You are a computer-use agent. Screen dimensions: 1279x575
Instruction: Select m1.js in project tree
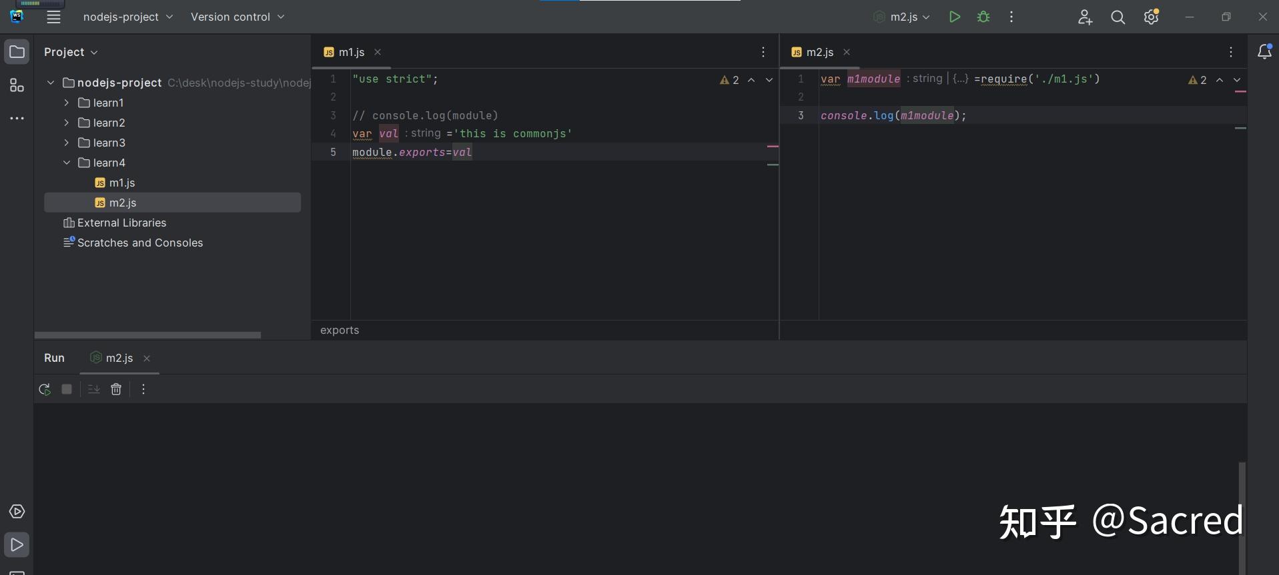point(122,183)
